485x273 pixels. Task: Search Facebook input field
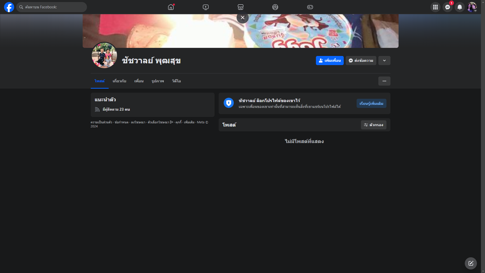pos(52,7)
